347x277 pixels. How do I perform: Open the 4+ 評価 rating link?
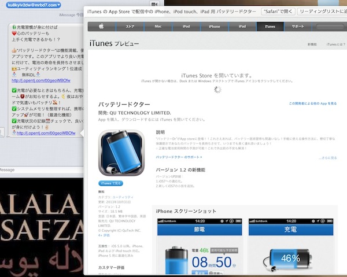(x=104, y=235)
